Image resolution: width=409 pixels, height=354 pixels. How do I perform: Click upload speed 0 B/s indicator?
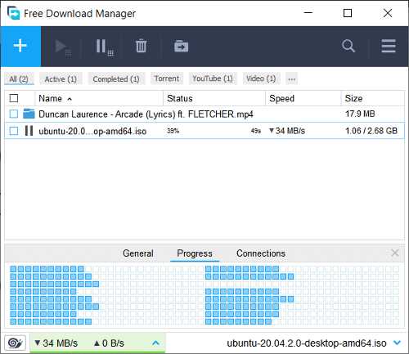[109, 343]
